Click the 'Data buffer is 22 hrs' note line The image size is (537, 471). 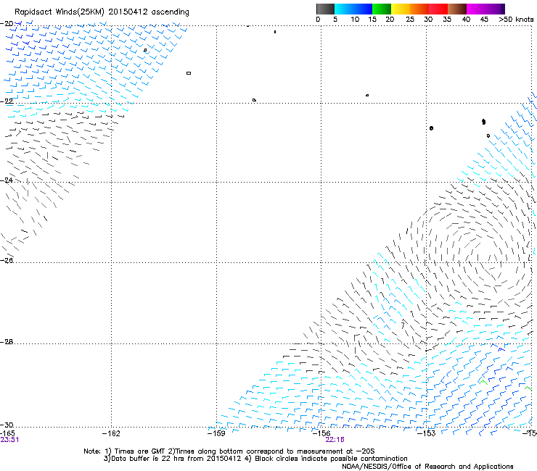click(x=255, y=459)
